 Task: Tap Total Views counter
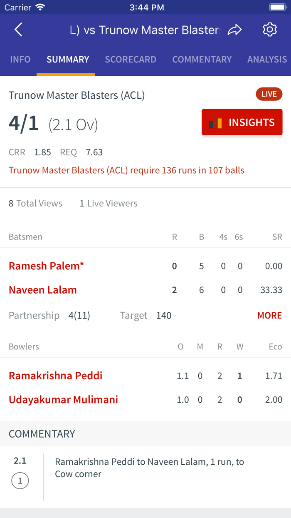point(35,203)
